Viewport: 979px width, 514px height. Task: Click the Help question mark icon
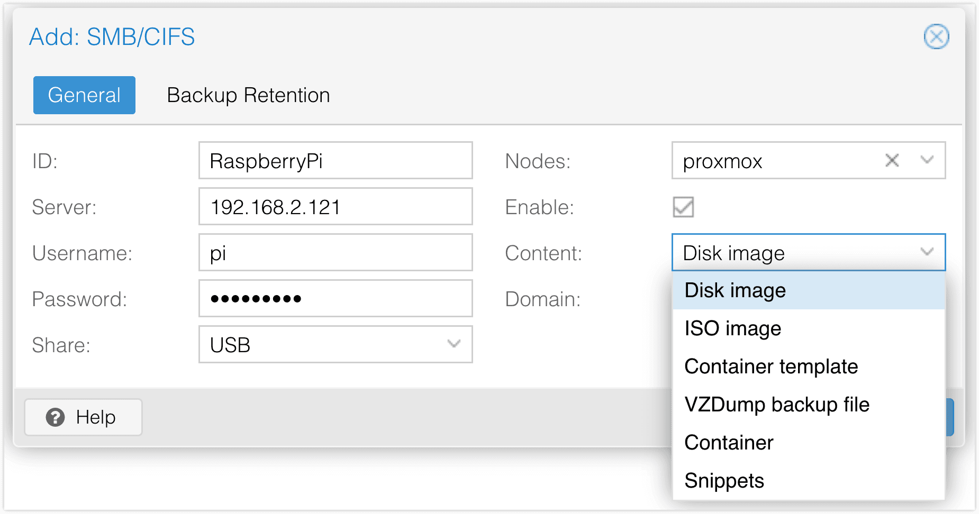point(55,417)
